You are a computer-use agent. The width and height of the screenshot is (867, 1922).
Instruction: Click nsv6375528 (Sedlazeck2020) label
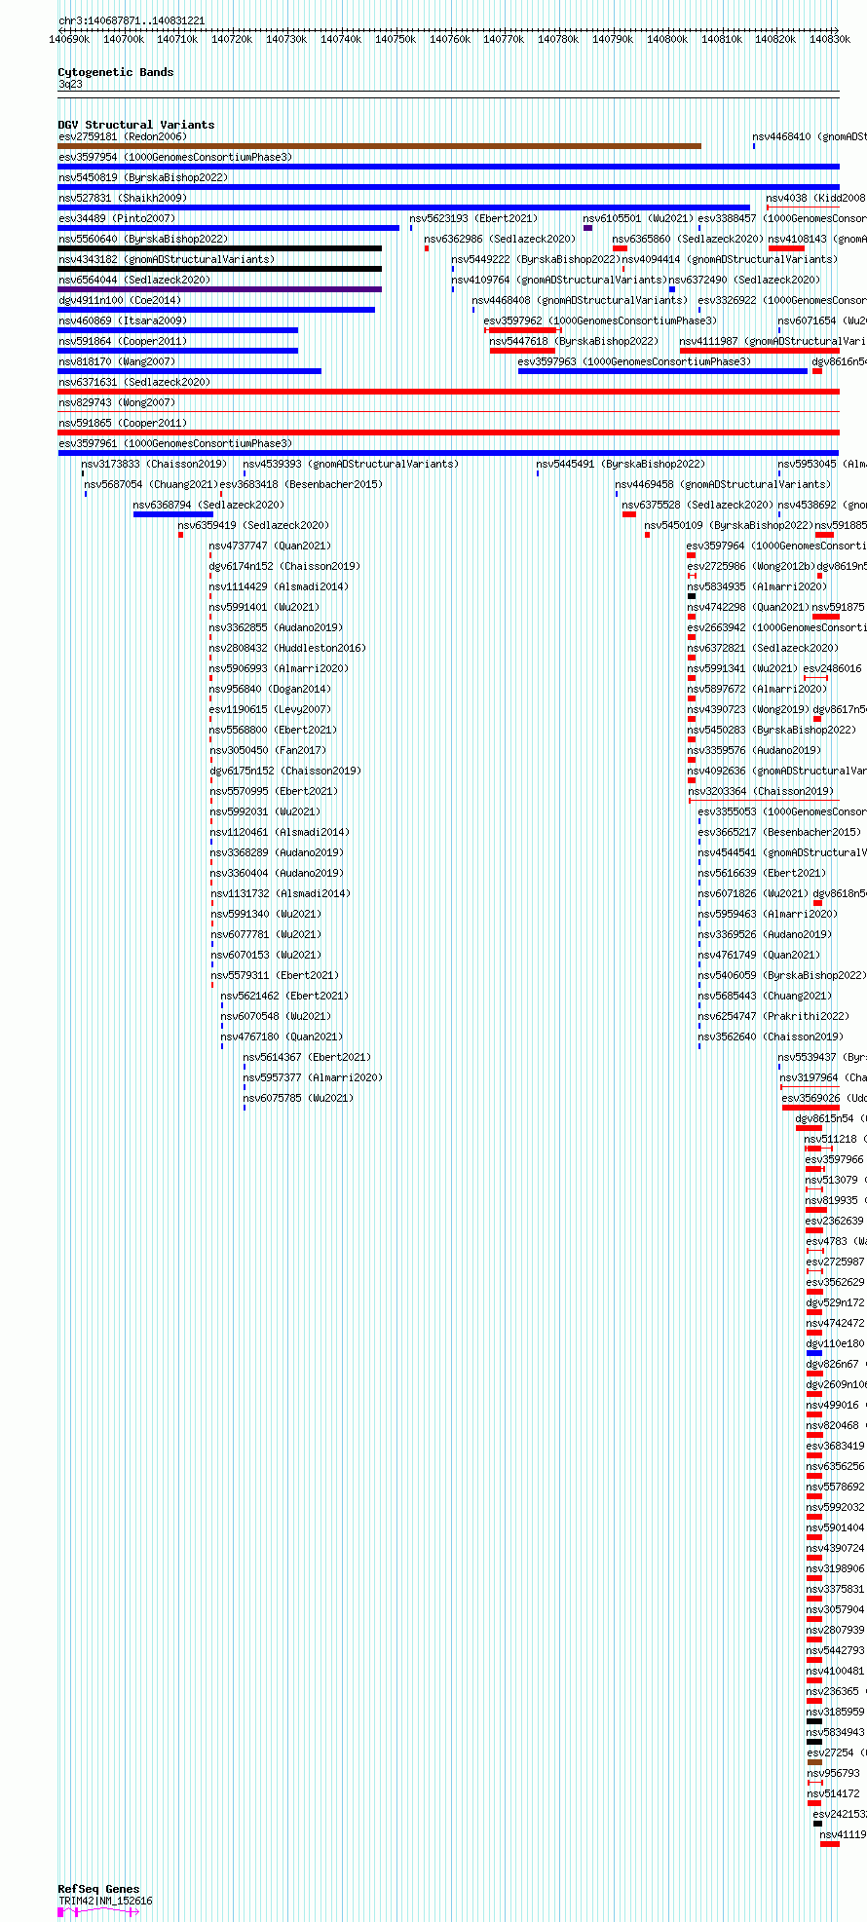pos(697,506)
